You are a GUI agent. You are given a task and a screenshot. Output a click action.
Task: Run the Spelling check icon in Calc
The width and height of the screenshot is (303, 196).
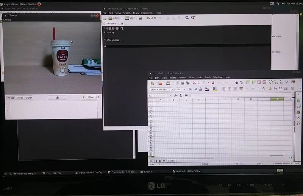coord(241,82)
